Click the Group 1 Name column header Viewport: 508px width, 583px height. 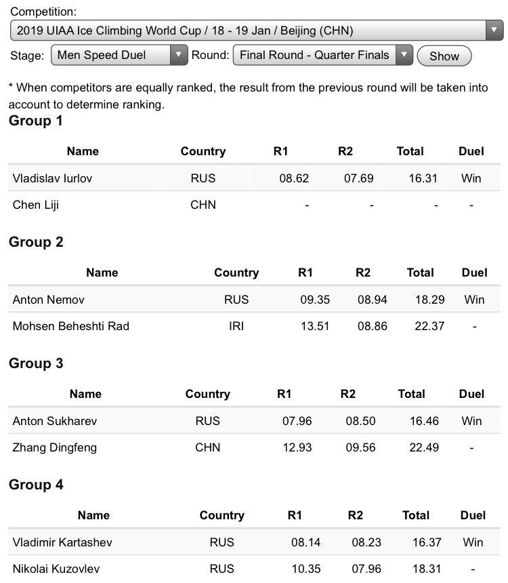[83, 152]
